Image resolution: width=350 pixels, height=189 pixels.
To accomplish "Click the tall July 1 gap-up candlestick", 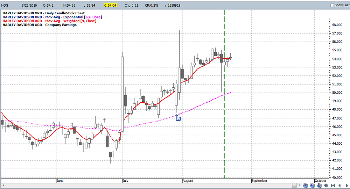I will click(122, 94).
